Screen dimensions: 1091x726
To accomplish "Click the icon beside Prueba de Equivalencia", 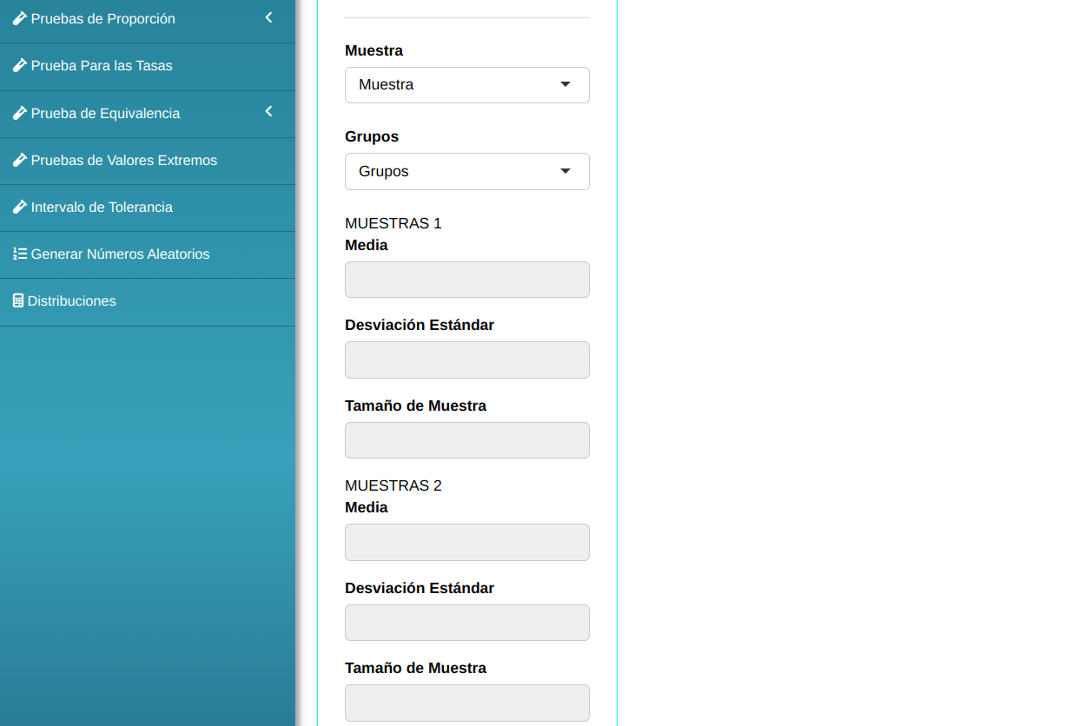I will pos(19,113).
